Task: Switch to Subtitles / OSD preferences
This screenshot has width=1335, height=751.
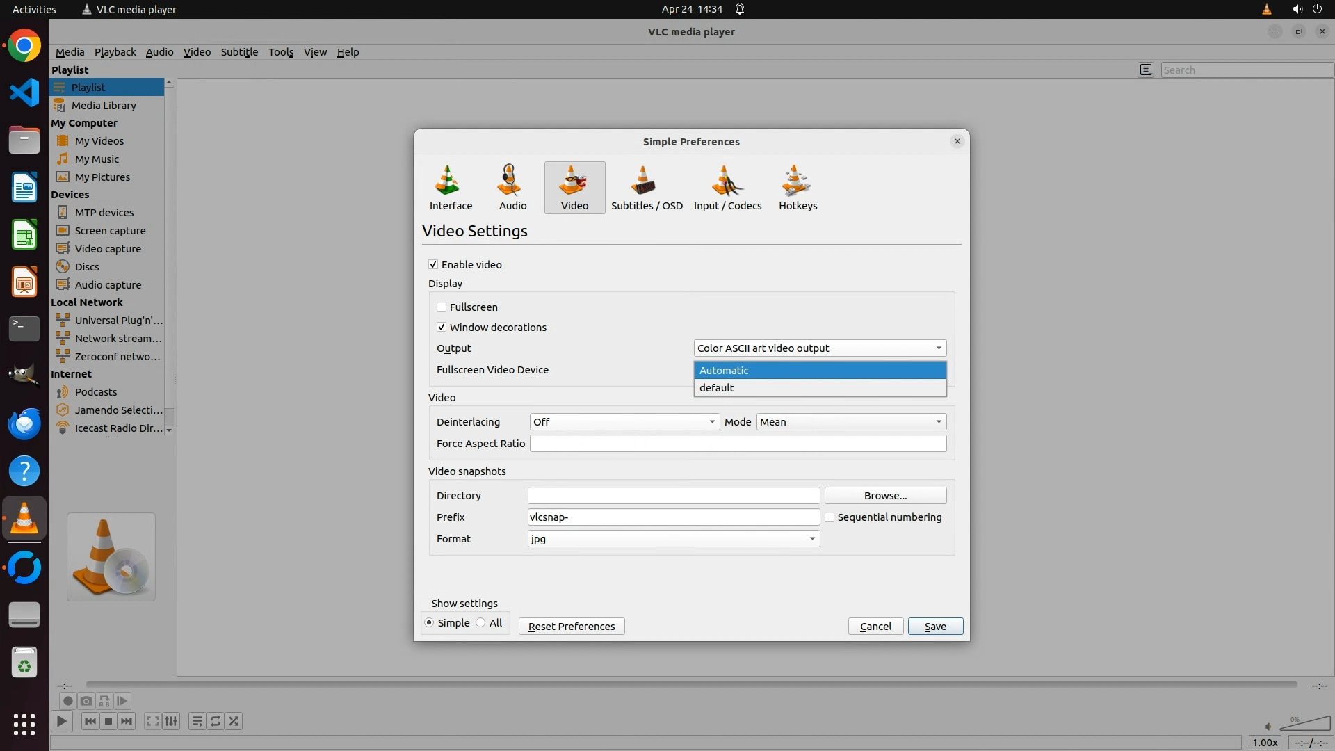Action: (x=646, y=186)
